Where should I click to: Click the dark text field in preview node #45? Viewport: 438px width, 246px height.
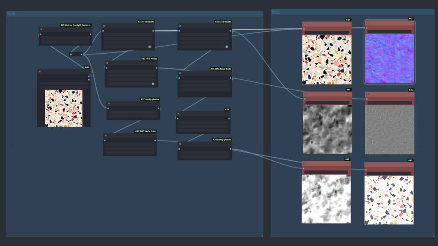pos(389,103)
